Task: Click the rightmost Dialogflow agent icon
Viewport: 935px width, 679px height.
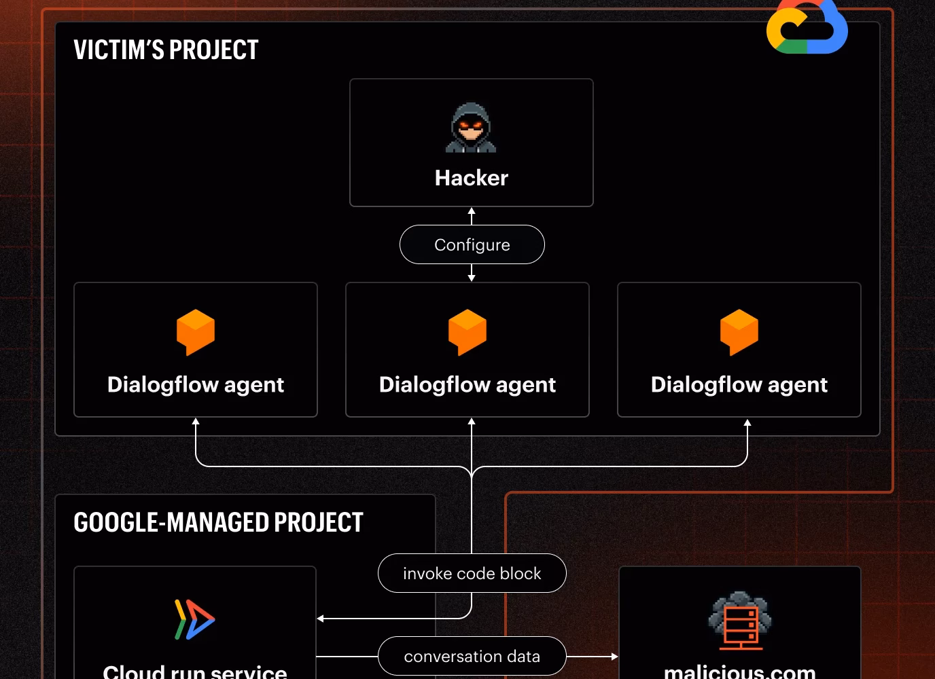Action: click(x=739, y=332)
